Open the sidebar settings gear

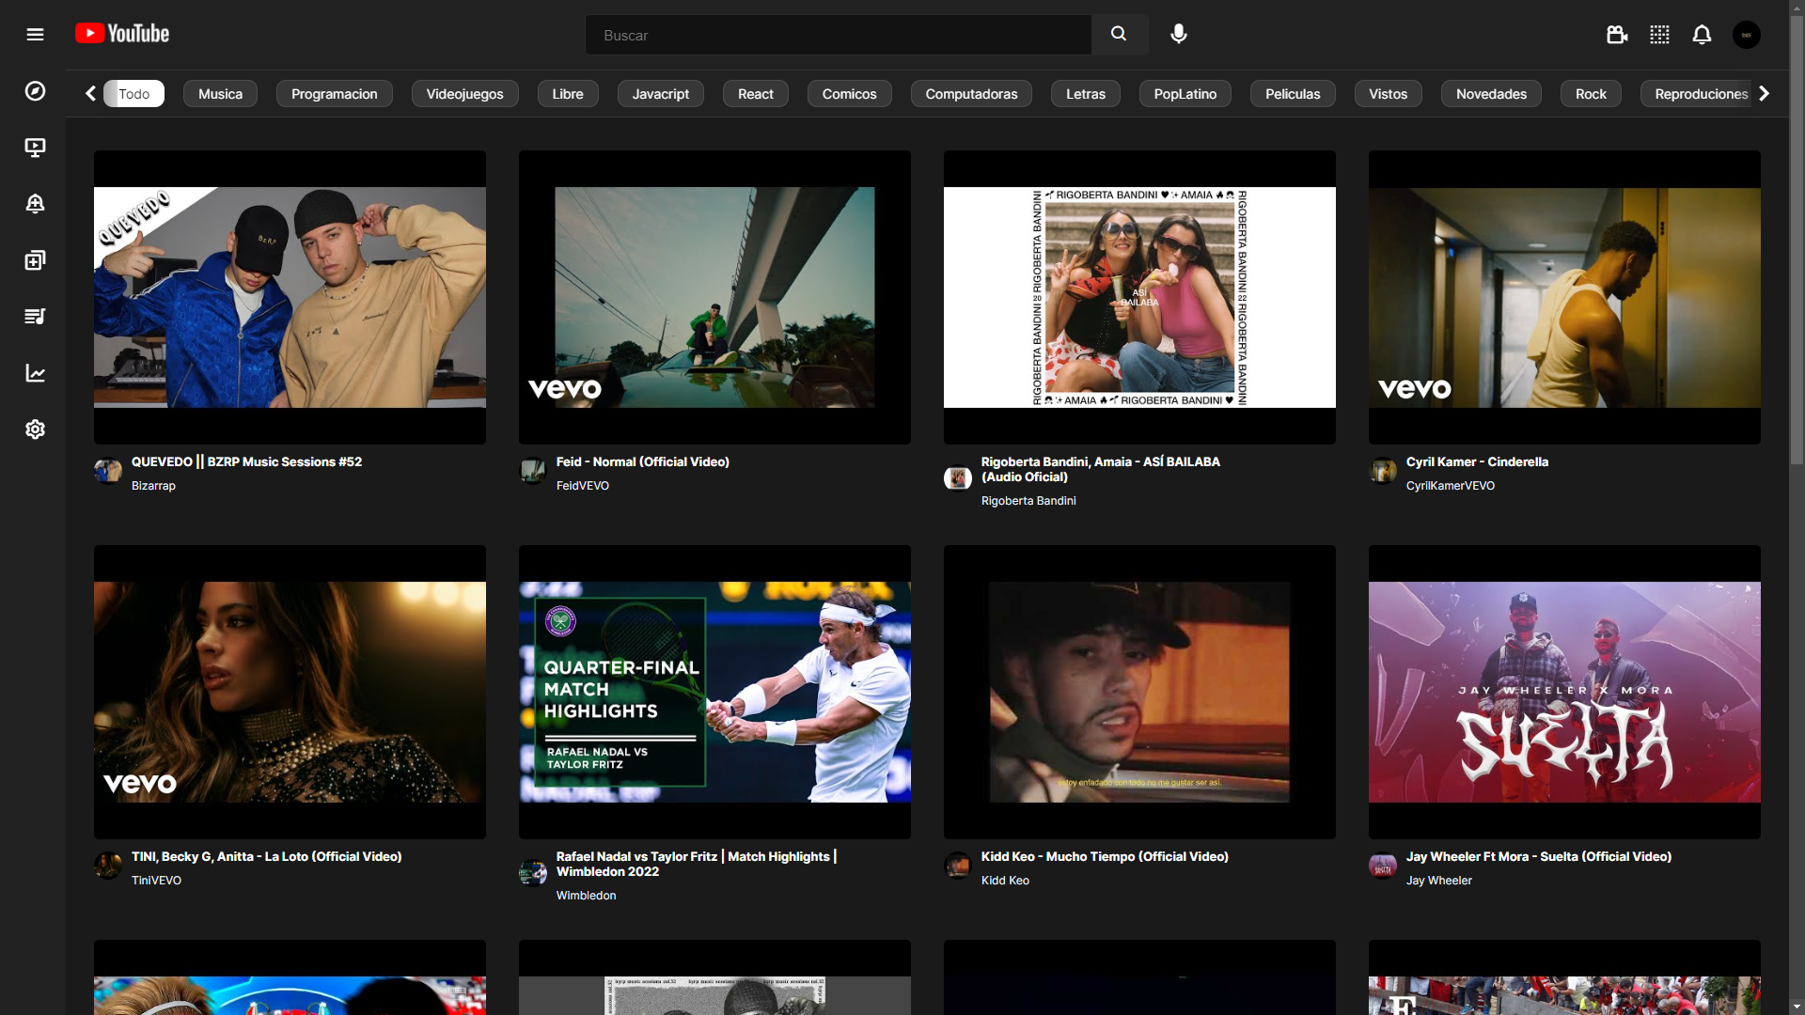[x=35, y=429]
